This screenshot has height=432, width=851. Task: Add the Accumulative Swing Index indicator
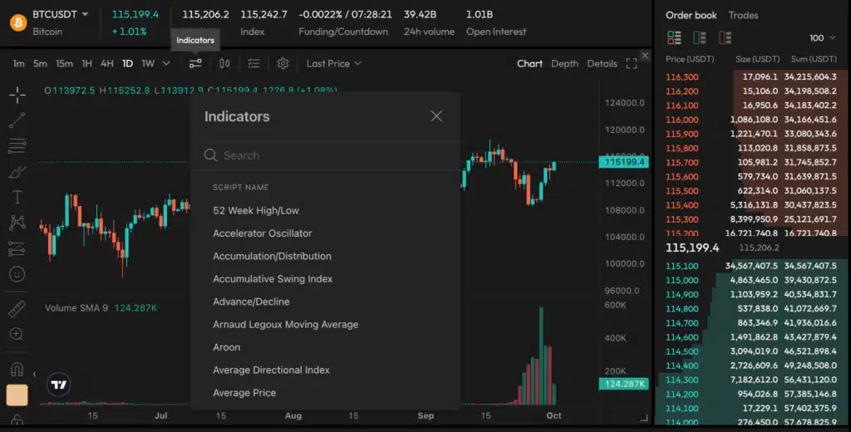click(x=273, y=279)
